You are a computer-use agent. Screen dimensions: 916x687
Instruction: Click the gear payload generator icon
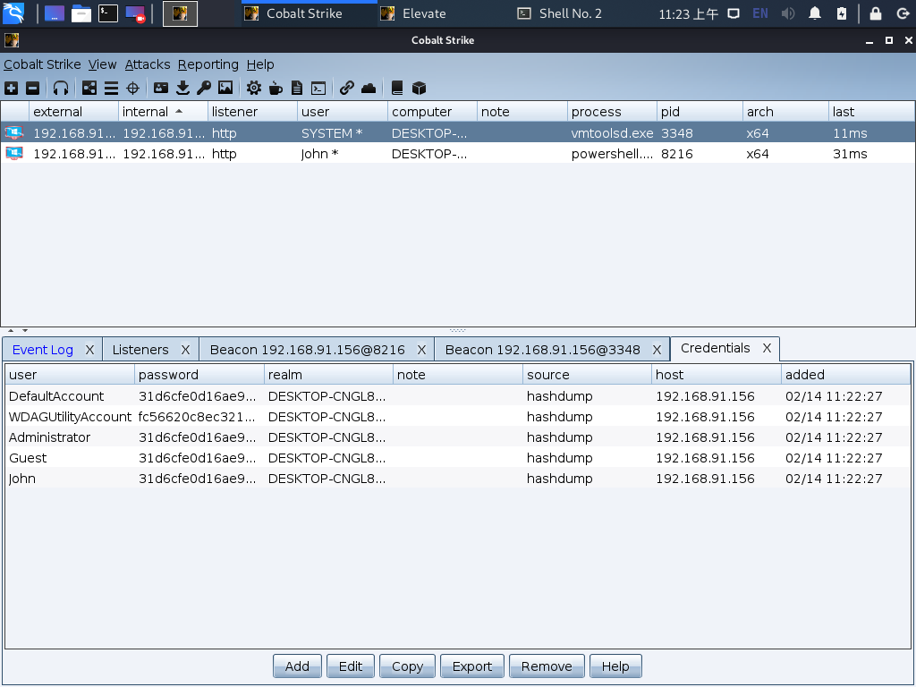[254, 88]
